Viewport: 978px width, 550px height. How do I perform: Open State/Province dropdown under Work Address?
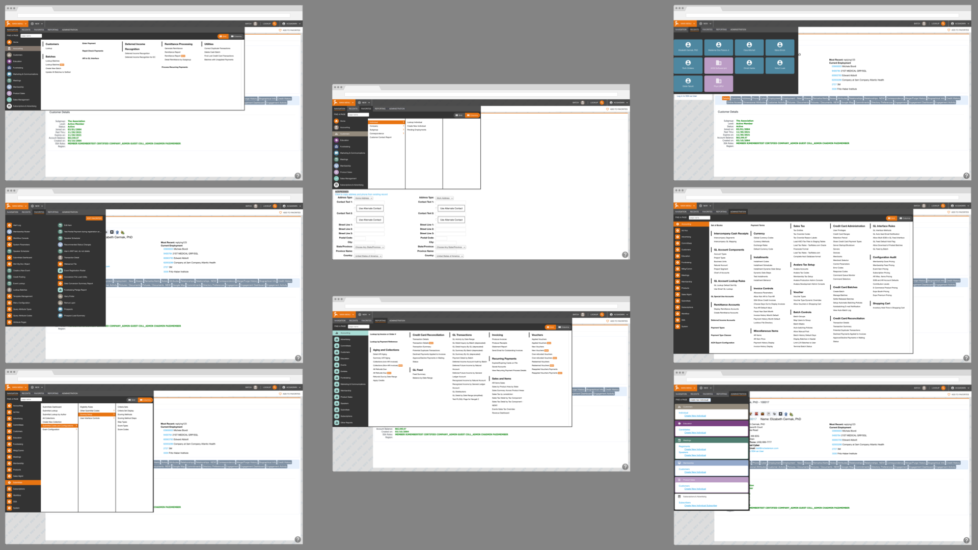pyautogui.click(x=450, y=247)
